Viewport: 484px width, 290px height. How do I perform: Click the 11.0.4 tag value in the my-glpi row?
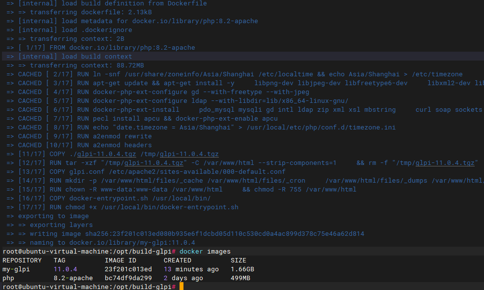[x=65, y=269]
